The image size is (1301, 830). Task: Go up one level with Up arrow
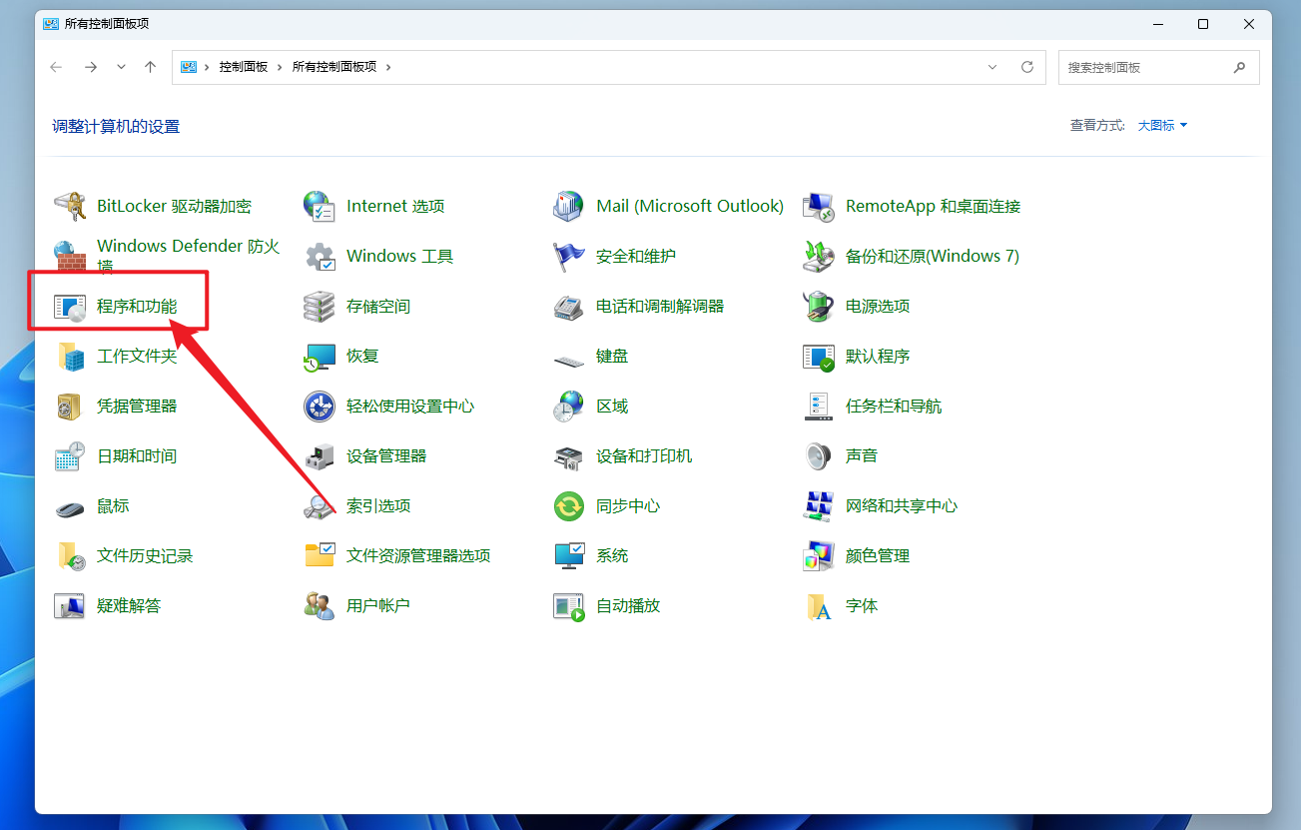(x=151, y=67)
